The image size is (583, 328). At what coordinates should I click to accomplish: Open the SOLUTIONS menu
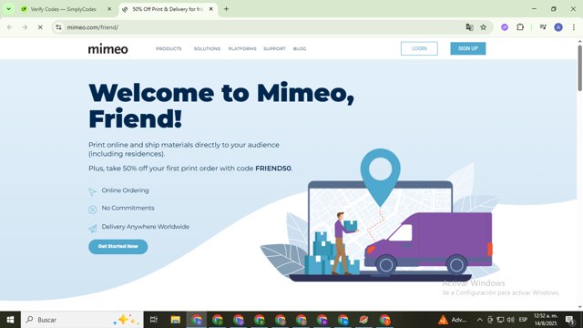(207, 48)
